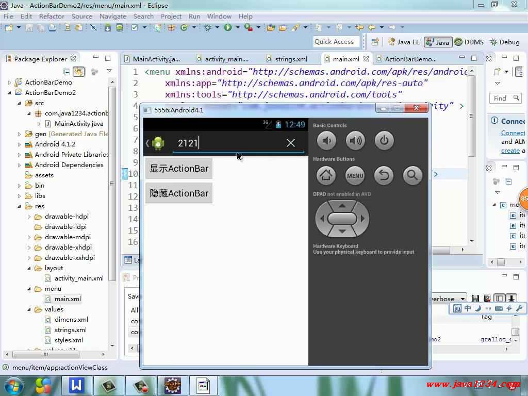Tap the 显示ActionBar button
The width and height of the screenshot is (528, 396).
click(179, 169)
